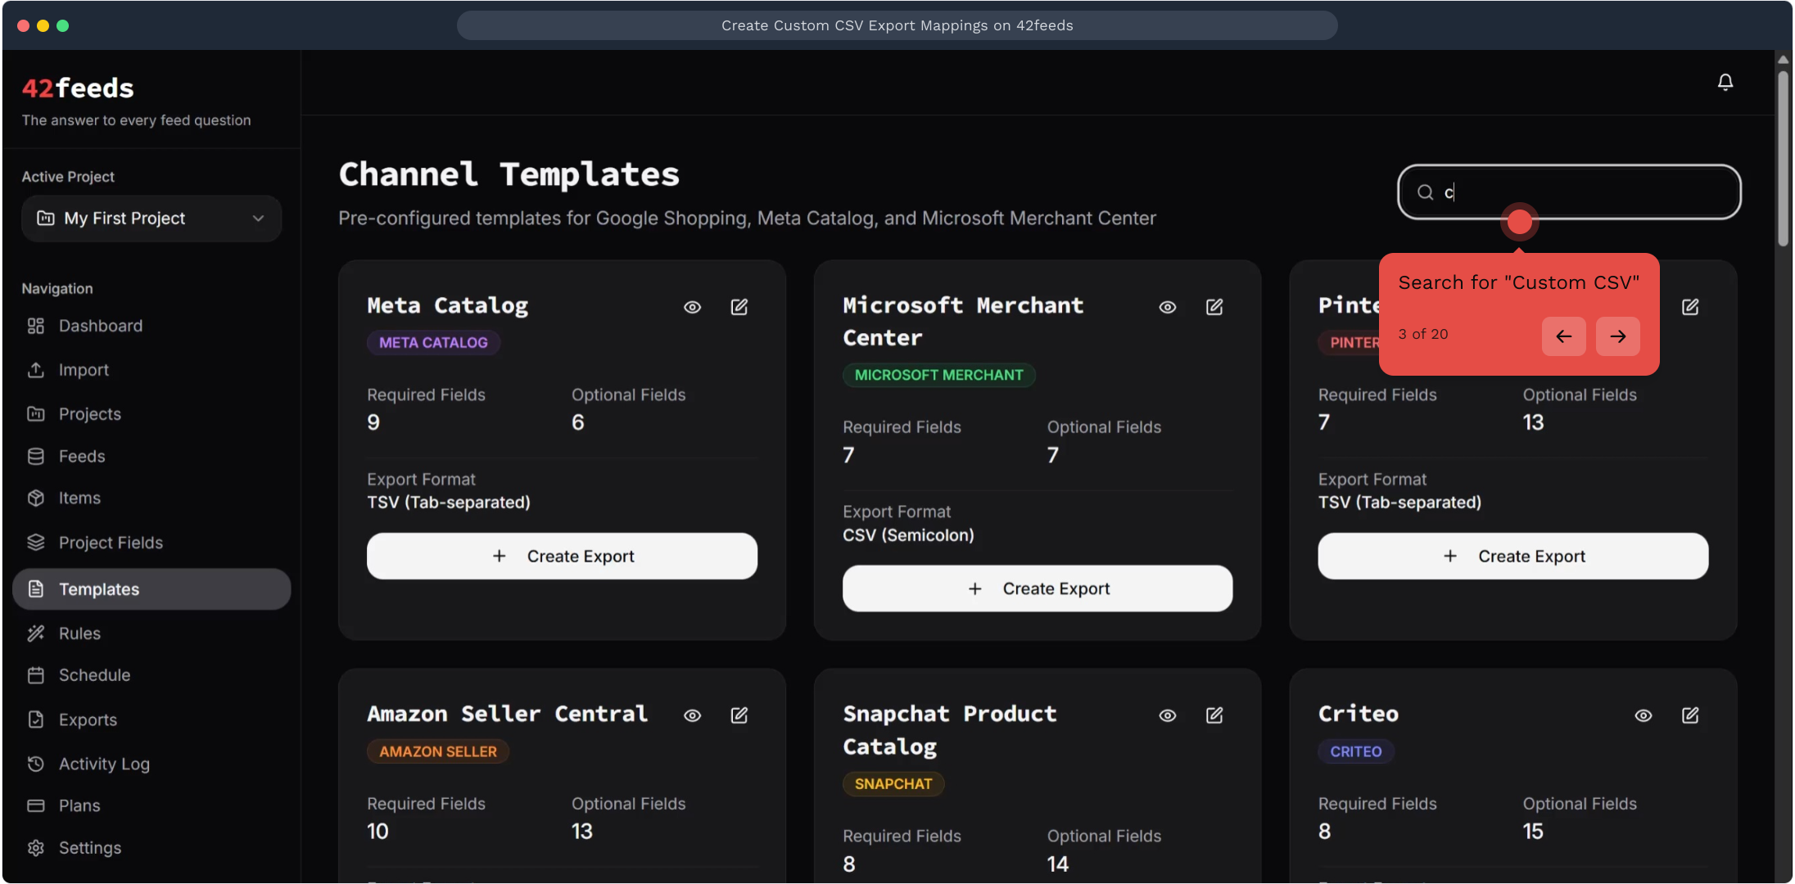Image resolution: width=1795 pixels, height=884 pixels.
Task: Open Rules in the sidebar navigation
Action: pyautogui.click(x=79, y=634)
